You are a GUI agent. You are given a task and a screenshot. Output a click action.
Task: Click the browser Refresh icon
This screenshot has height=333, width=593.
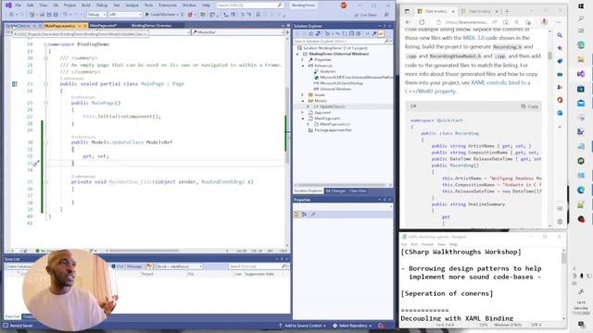point(422,22)
